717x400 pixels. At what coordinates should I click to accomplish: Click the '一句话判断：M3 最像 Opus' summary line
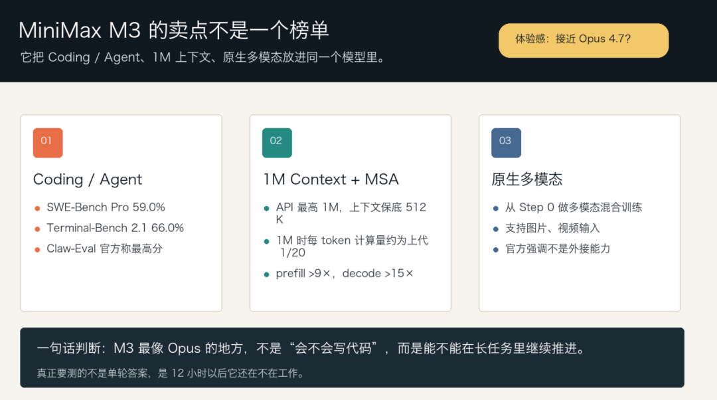312,349
